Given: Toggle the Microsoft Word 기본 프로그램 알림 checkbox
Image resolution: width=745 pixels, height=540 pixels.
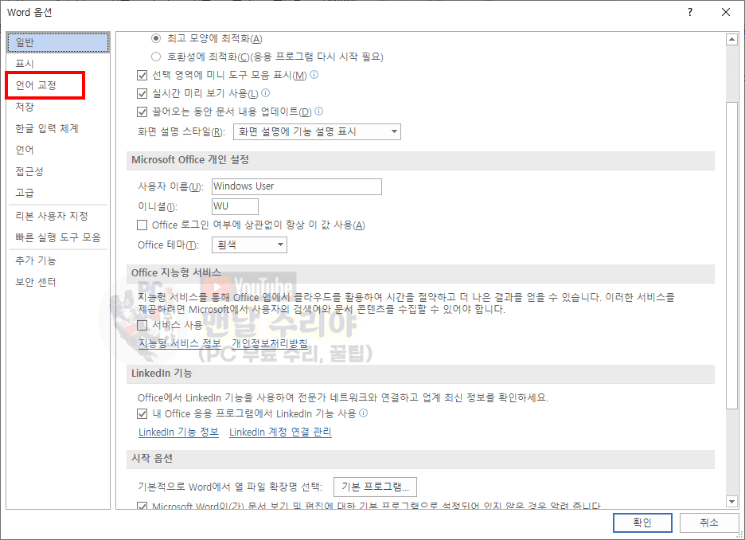Looking at the screenshot, I should coord(142,506).
